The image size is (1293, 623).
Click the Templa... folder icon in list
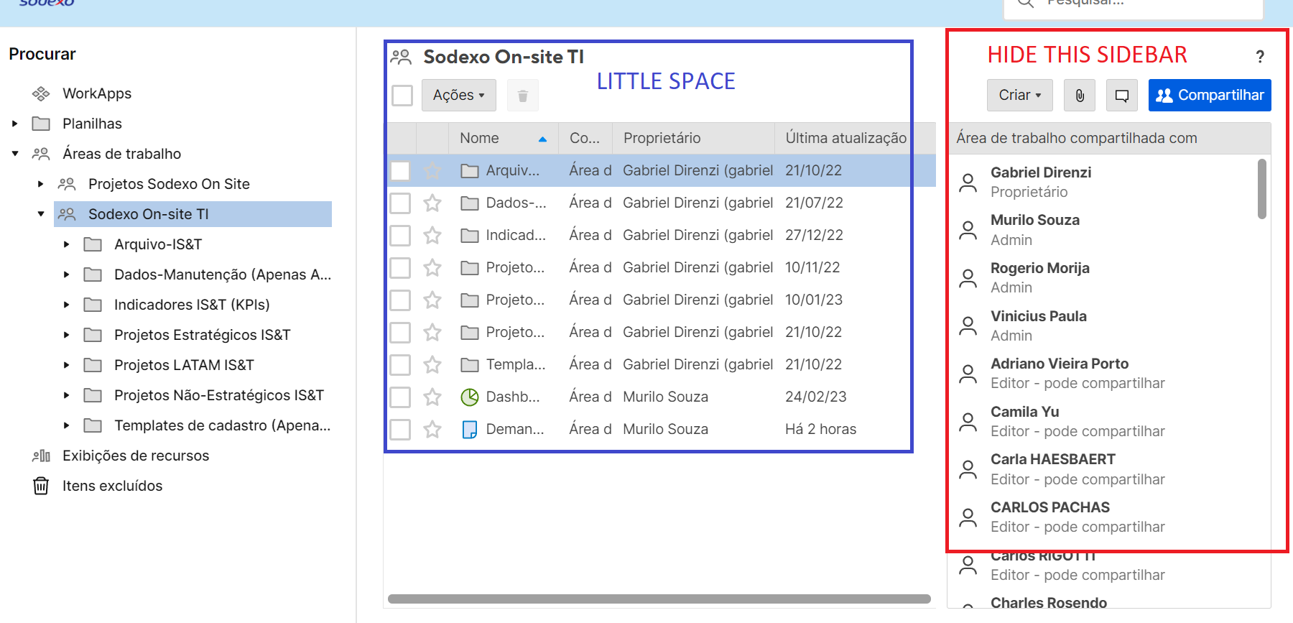pos(470,365)
